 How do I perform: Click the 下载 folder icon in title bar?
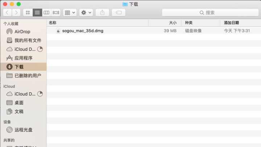pyautogui.click(x=125, y=4)
